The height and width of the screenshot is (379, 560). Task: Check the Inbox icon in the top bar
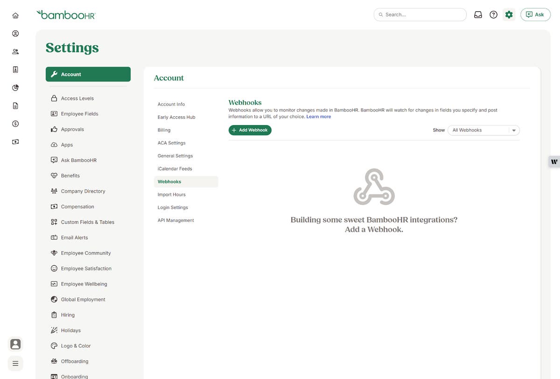point(477,14)
